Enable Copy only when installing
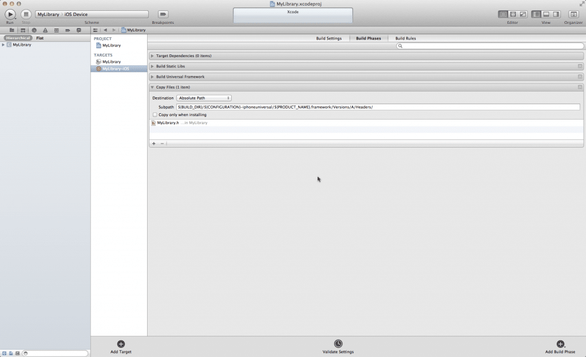586x357 pixels. click(155, 114)
